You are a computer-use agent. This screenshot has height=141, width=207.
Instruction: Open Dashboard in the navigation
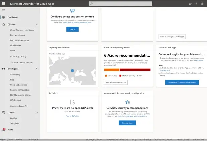click(12, 17)
